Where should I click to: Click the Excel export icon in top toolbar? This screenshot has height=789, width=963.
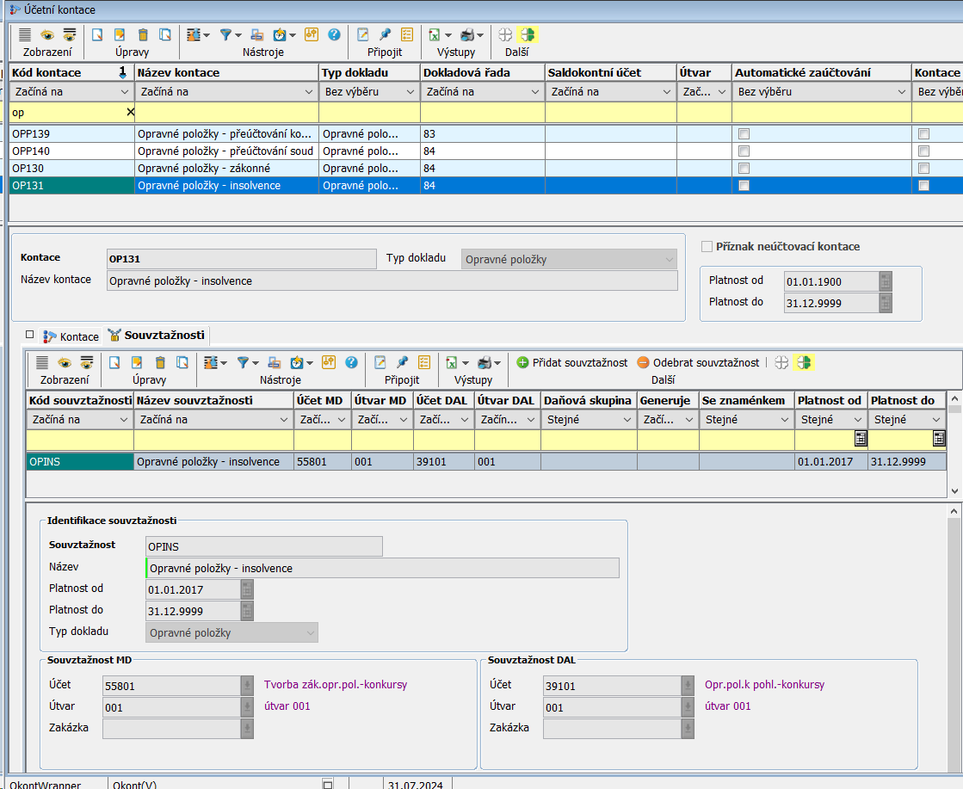click(x=435, y=34)
